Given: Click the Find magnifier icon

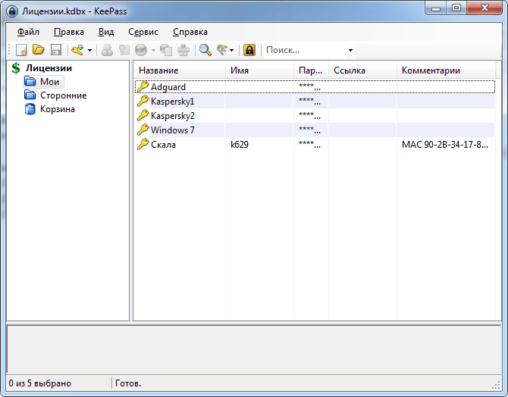Looking at the screenshot, I should pyautogui.click(x=205, y=50).
